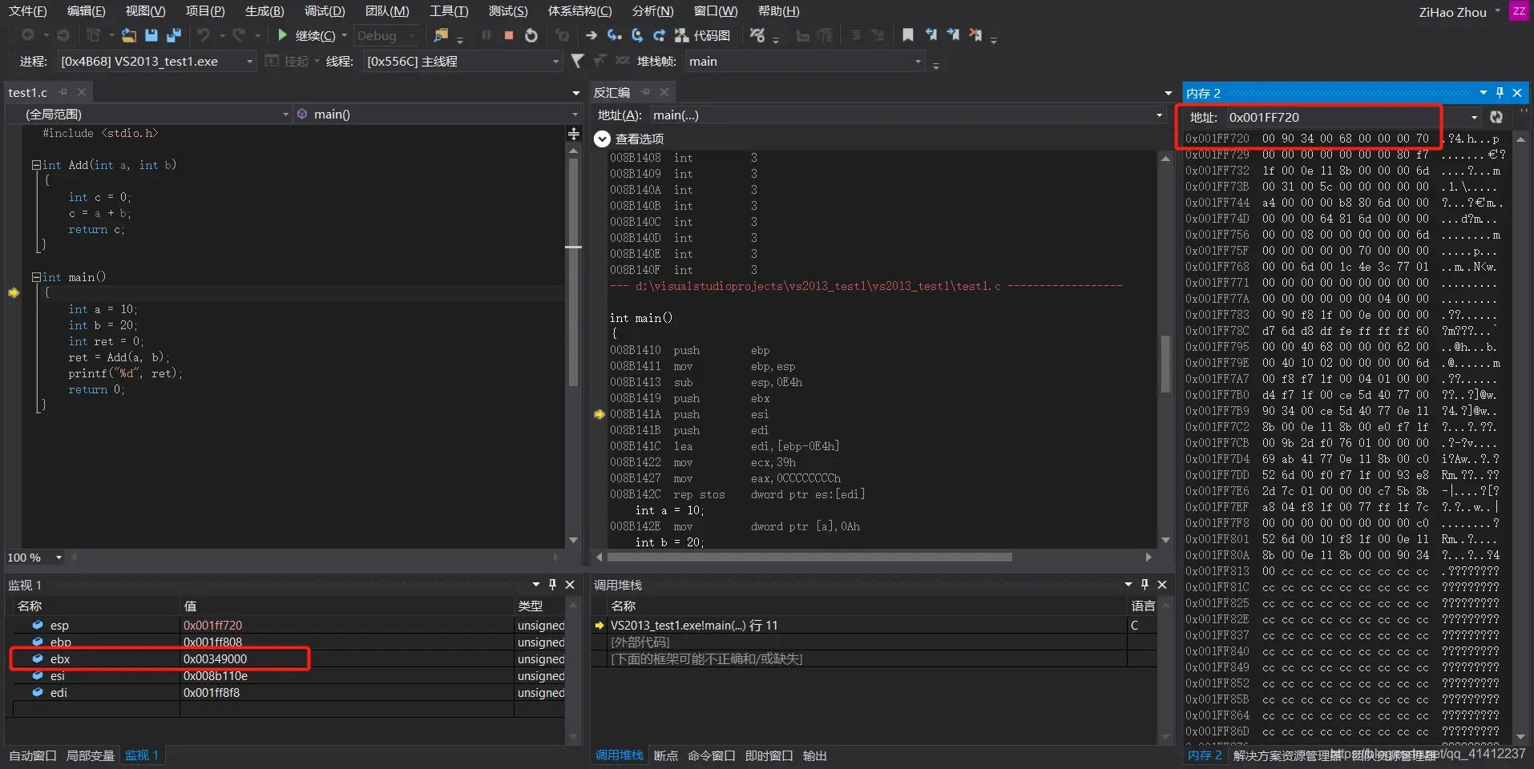Open the Help (帮助) menu
Viewport: 1534px width, 769px height.
[x=778, y=11]
